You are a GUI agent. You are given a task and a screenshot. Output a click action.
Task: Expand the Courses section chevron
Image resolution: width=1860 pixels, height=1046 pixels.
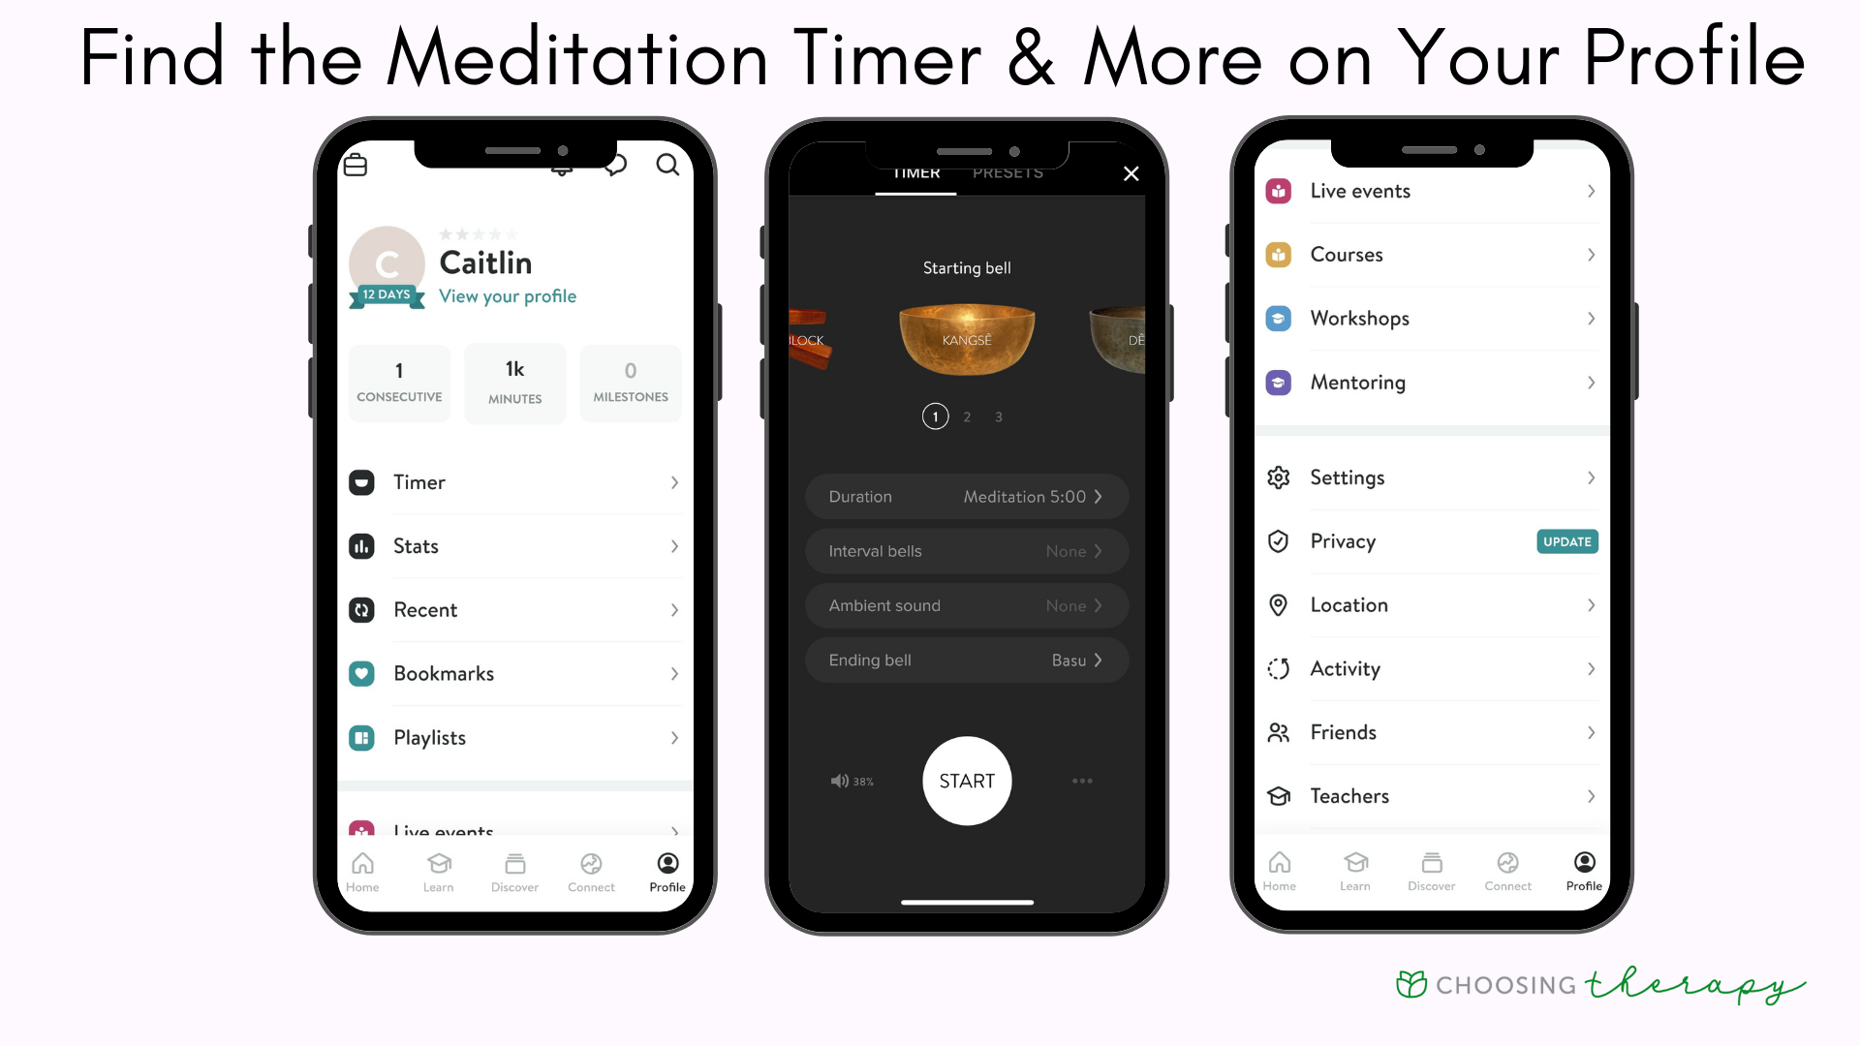tap(1587, 254)
